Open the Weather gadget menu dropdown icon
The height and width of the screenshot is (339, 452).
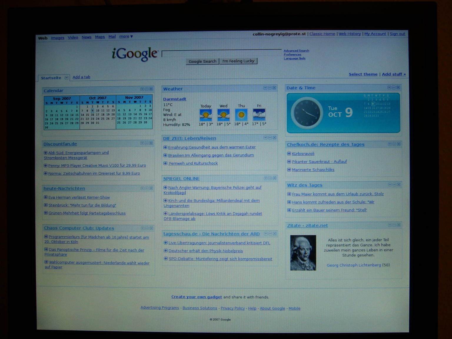coord(265,88)
